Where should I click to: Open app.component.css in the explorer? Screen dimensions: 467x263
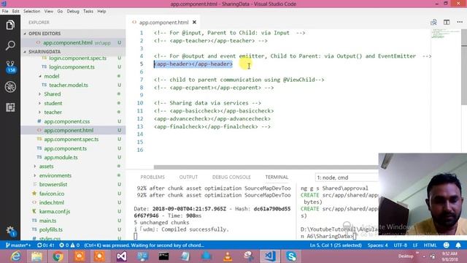(x=66, y=121)
